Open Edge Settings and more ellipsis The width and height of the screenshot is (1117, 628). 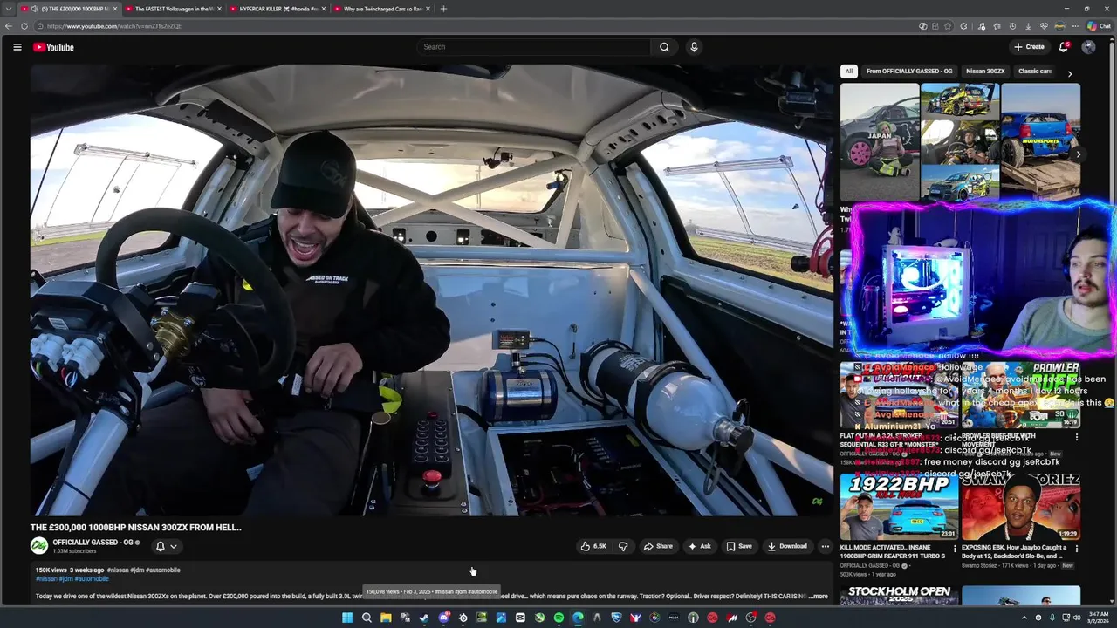coord(1075,26)
